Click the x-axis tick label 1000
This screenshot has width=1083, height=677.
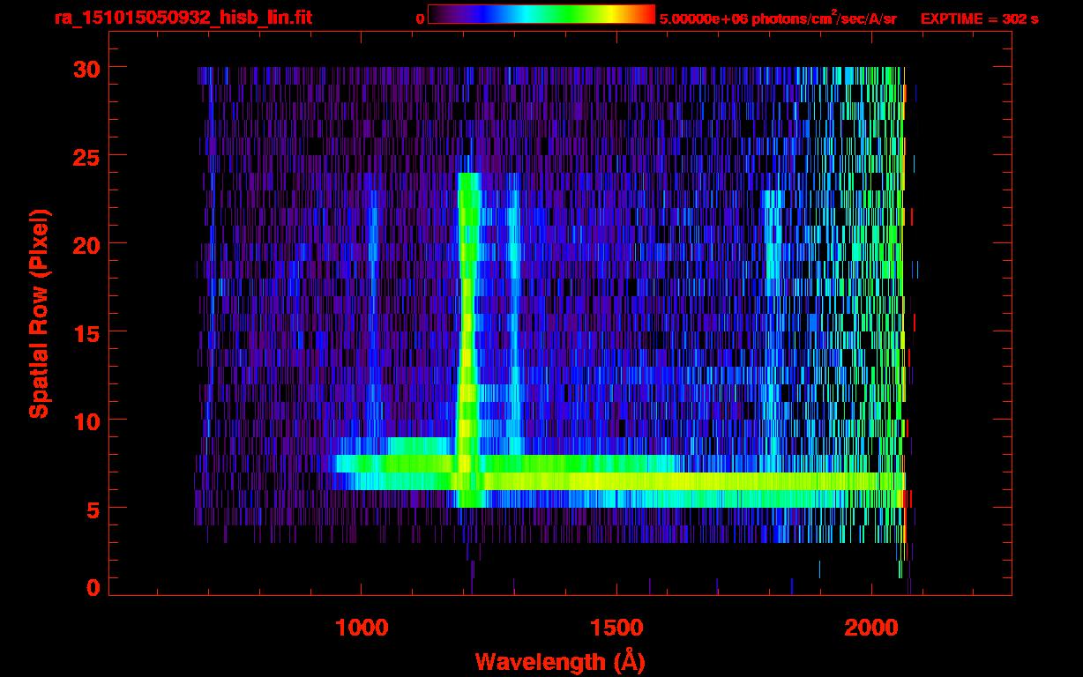point(361,628)
